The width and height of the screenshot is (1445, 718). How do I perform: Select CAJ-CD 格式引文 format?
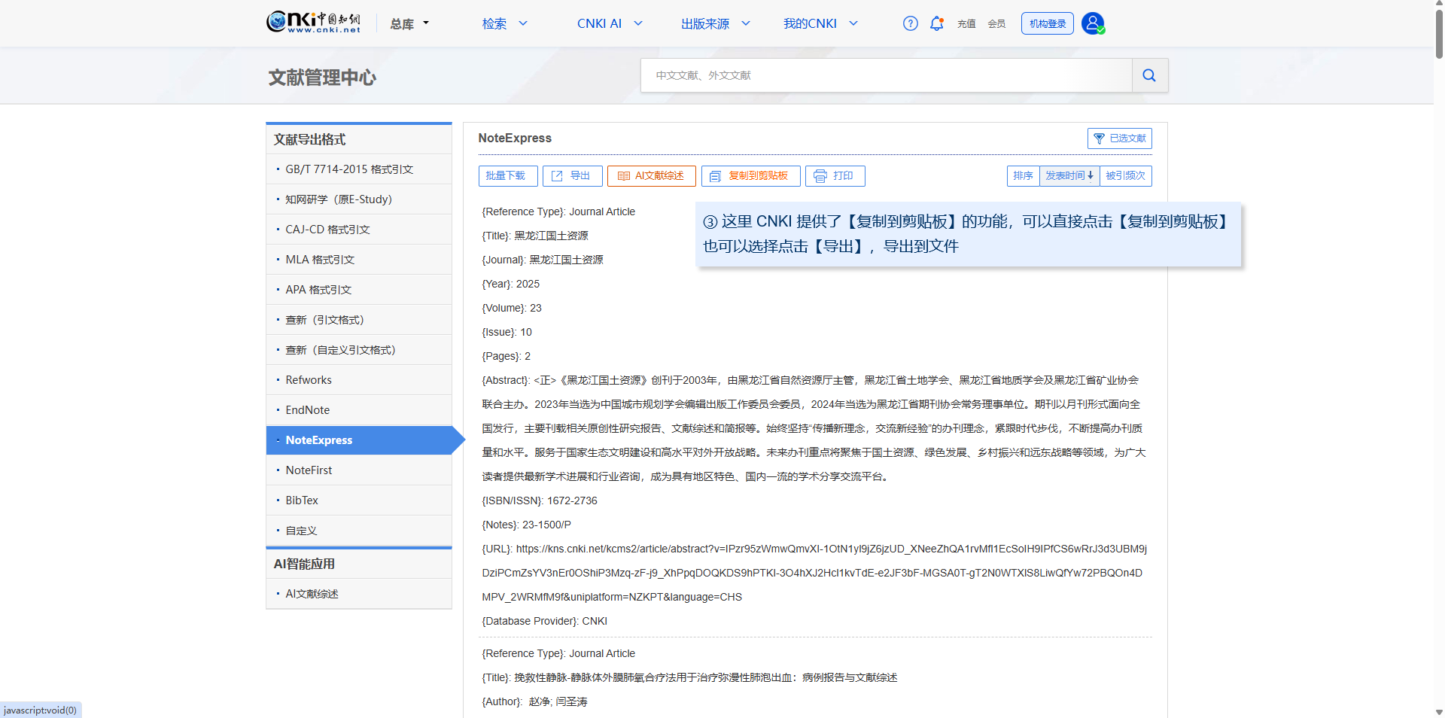pyautogui.click(x=359, y=230)
